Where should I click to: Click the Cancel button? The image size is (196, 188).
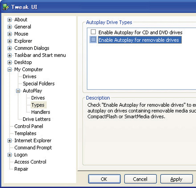pyautogui.click(x=140, y=179)
